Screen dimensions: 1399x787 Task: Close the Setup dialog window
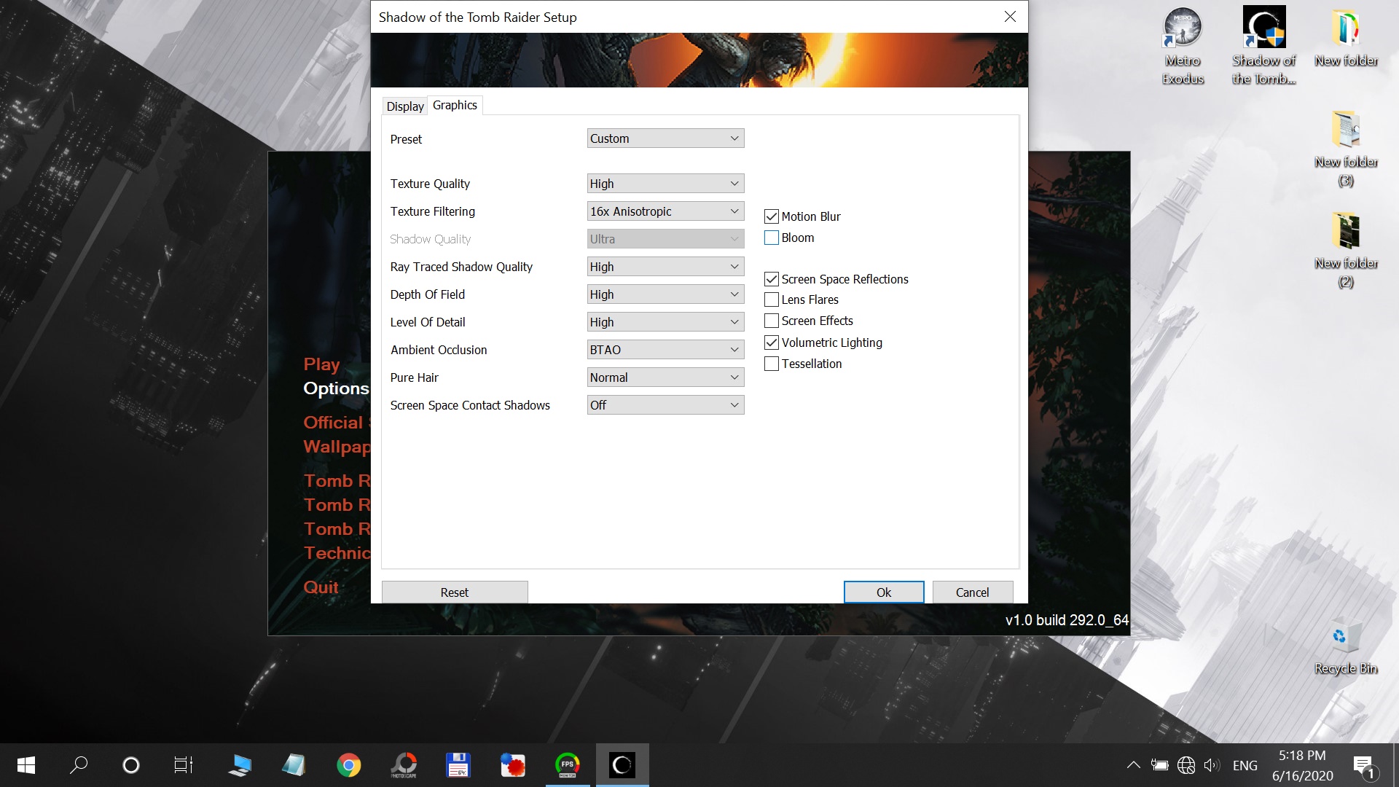[x=1010, y=17]
